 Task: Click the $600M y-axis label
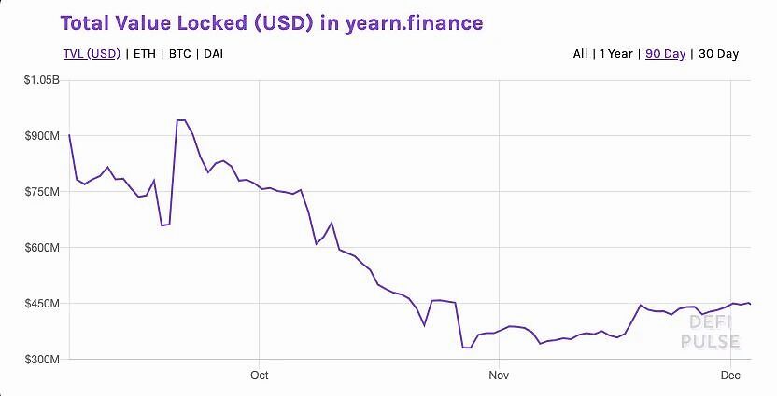tap(41, 248)
